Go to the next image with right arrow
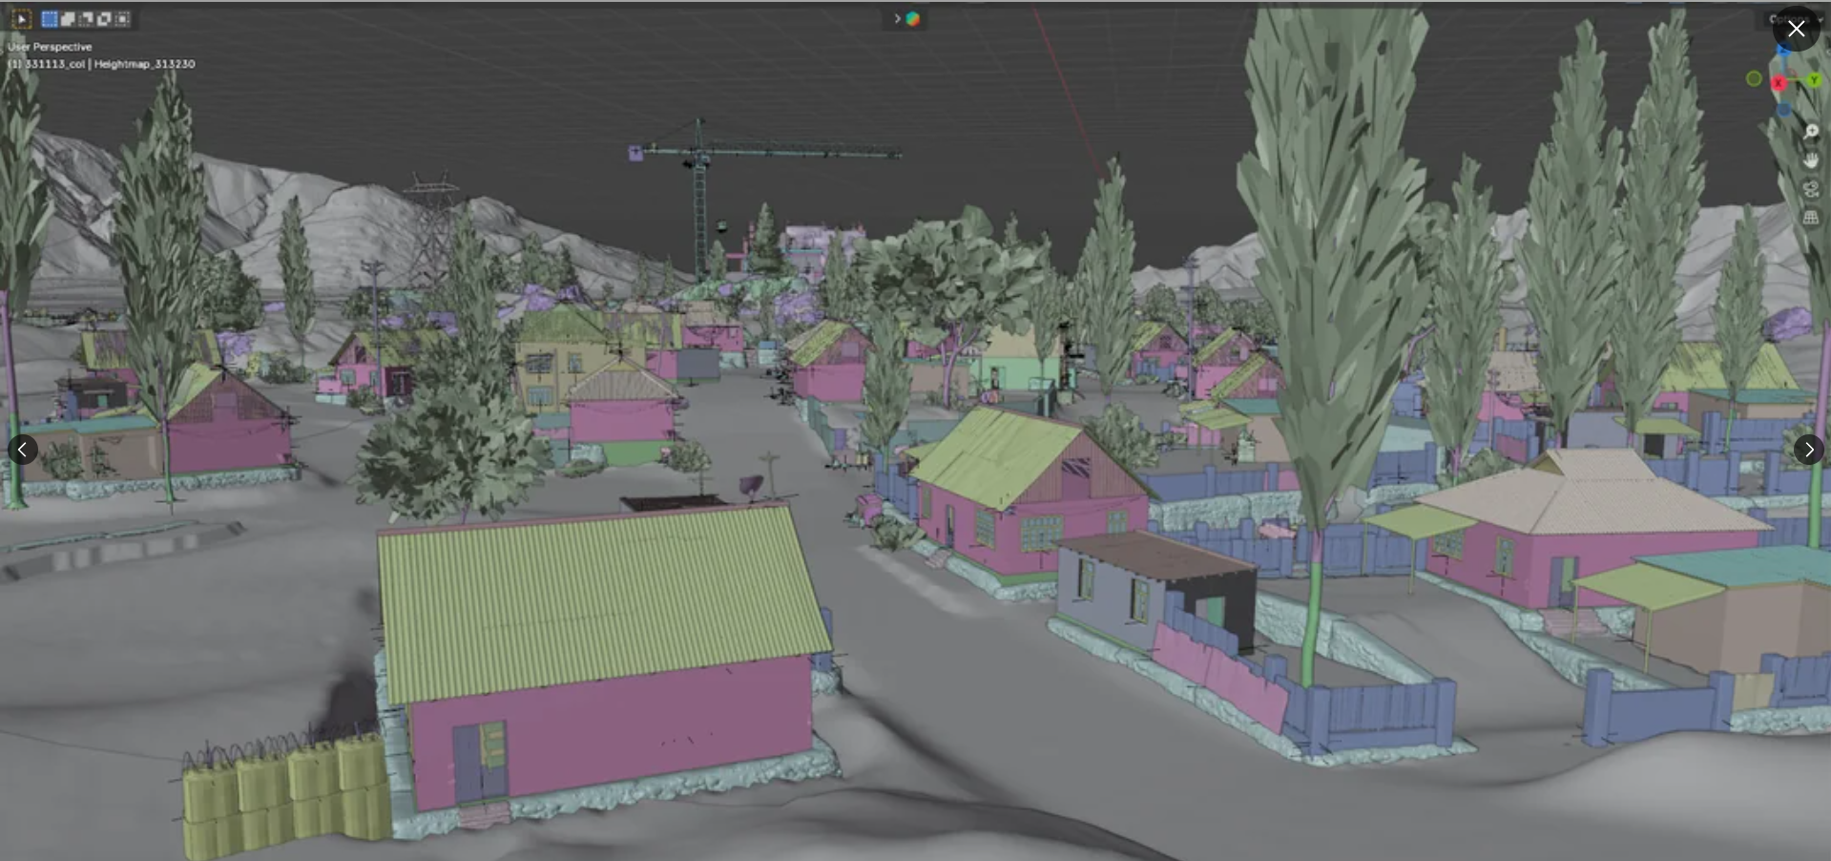 (1809, 450)
